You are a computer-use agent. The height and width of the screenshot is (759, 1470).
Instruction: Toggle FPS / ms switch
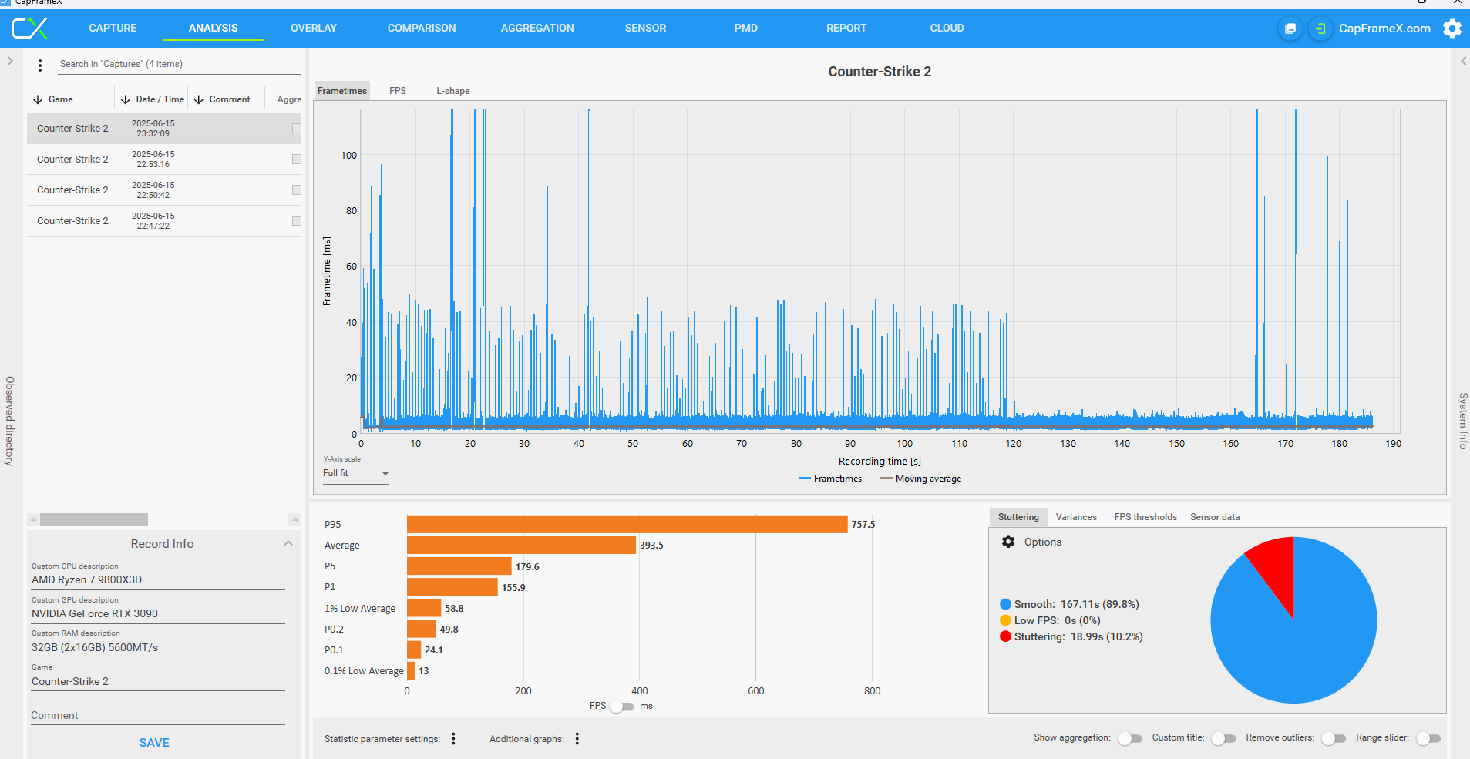(621, 706)
